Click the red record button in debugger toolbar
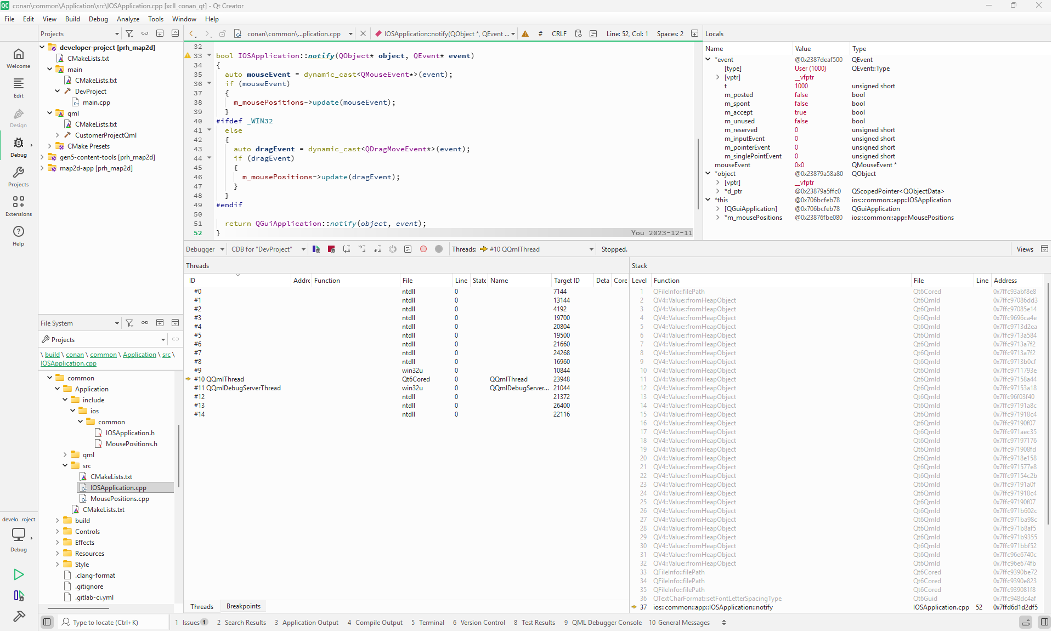 [x=423, y=249]
